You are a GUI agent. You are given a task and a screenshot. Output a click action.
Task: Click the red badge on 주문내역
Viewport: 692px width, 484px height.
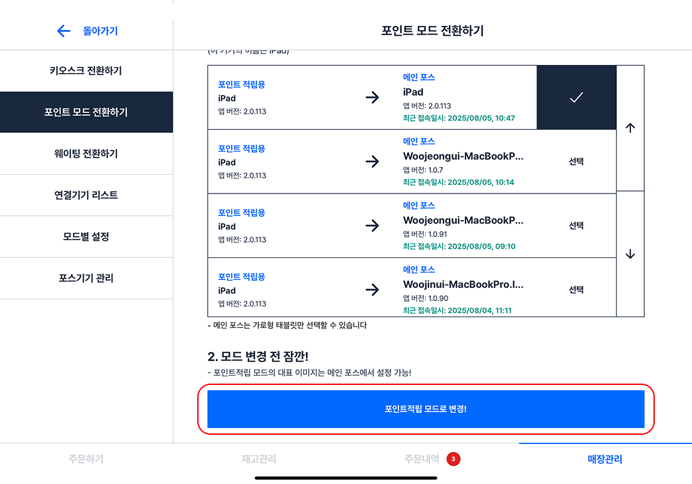click(453, 459)
